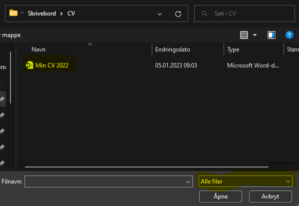Click the back chevrons before Skrivebord
The width and height of the screenshot is (299, 206).
(22, 13)
